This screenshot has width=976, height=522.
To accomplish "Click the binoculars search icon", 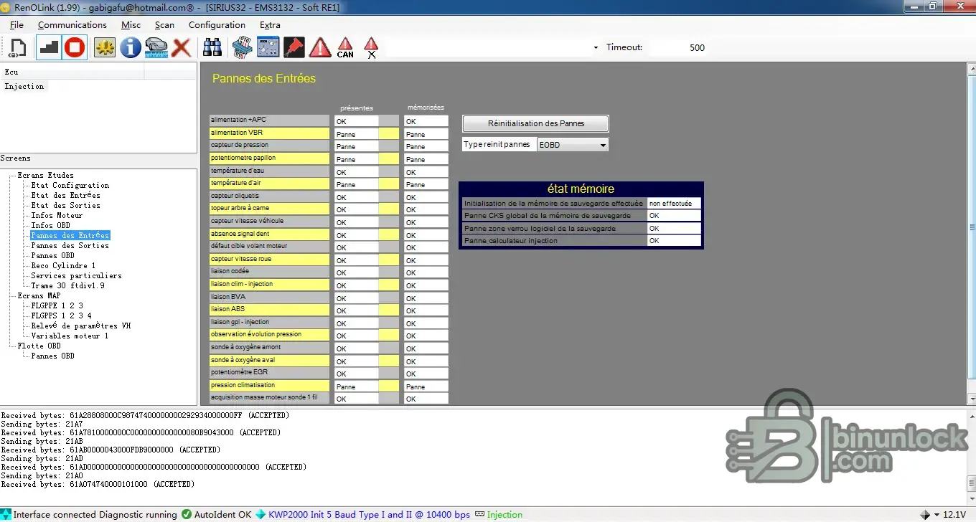I will [212, 48].
